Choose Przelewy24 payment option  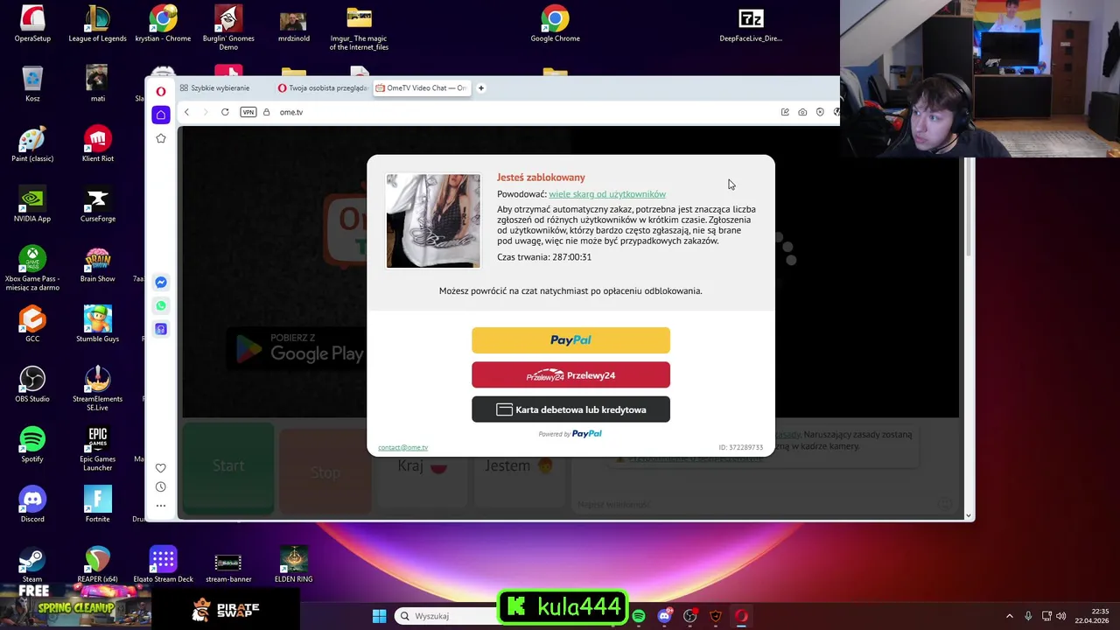[570, 375]
